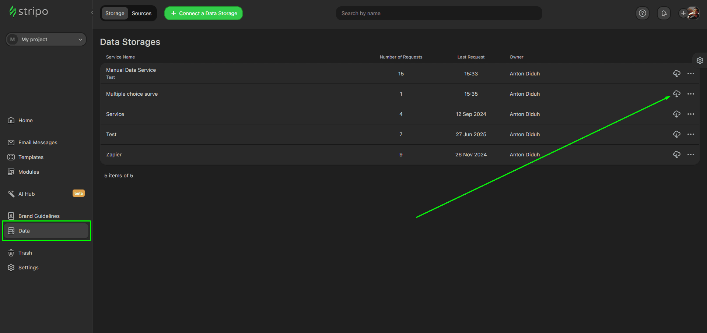Click the user avatar in top right
Screen dimensions: 707x333
(x=693, y=13)
